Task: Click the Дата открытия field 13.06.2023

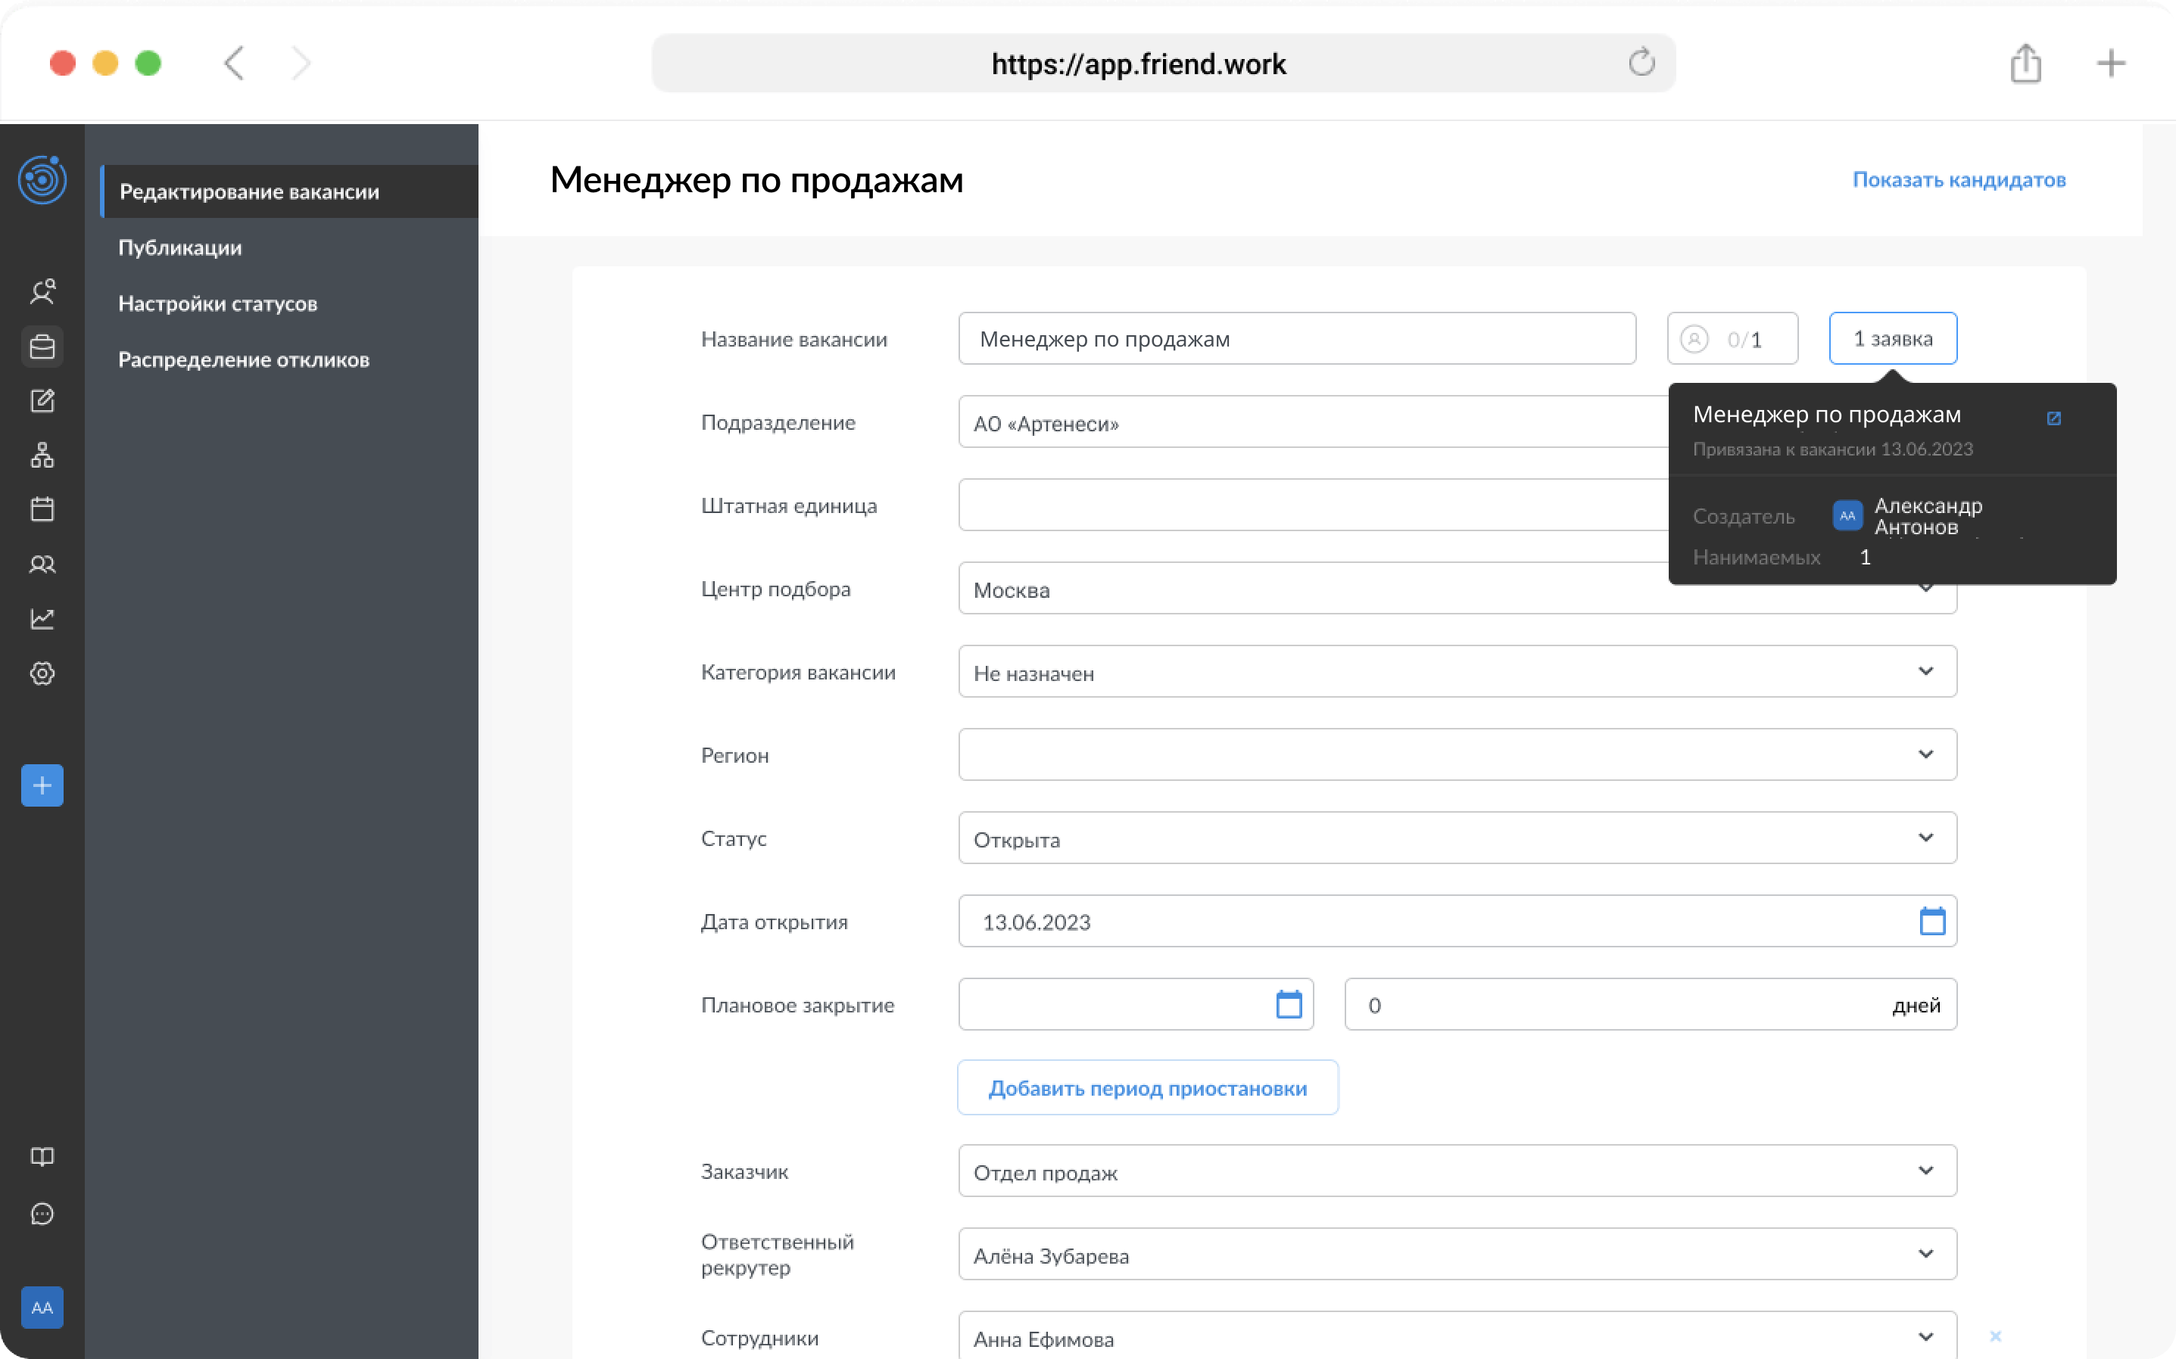Action: tap(1457, 922)
